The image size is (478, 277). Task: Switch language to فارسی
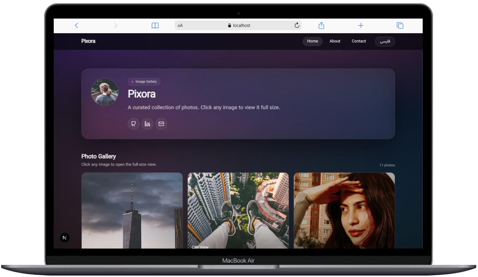point(385,41)
